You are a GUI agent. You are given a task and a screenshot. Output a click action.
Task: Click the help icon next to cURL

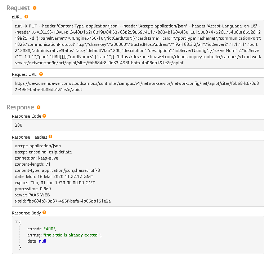click(x=26, y=17)
